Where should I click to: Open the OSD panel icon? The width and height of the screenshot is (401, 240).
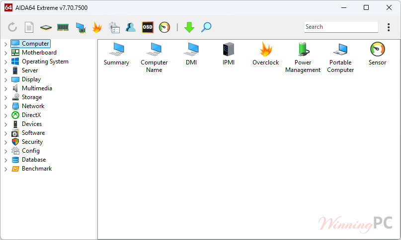click(x=148, y=27)
